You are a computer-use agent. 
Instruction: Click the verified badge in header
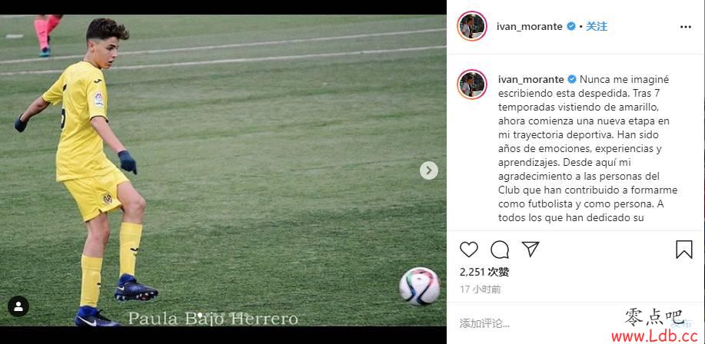pos(571,27)
